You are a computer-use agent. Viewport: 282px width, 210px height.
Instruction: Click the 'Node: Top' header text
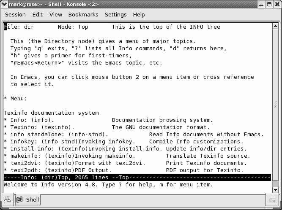pos(73,27)
